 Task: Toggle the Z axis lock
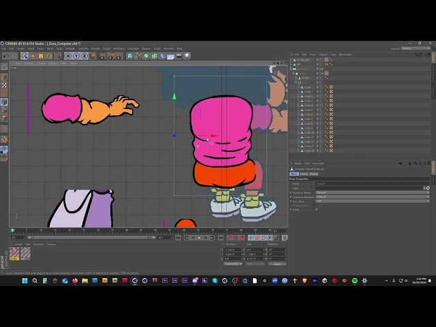(84, 56)
